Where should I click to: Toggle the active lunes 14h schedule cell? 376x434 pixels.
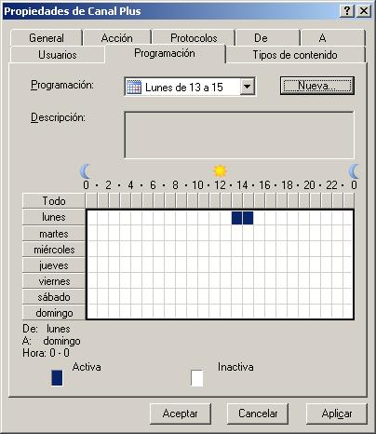click(x=248, y=218)
